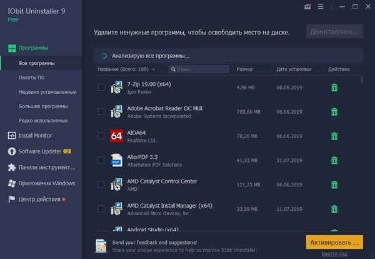The image size is (375, 259).
Task: Switch to Недавно установленные list
Action: click(x=47, y=92)
